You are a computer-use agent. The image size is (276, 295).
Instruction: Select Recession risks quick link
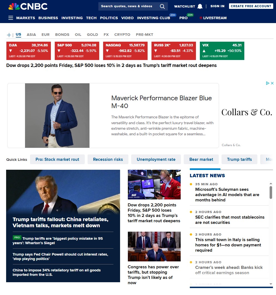(x=108, y=159)
